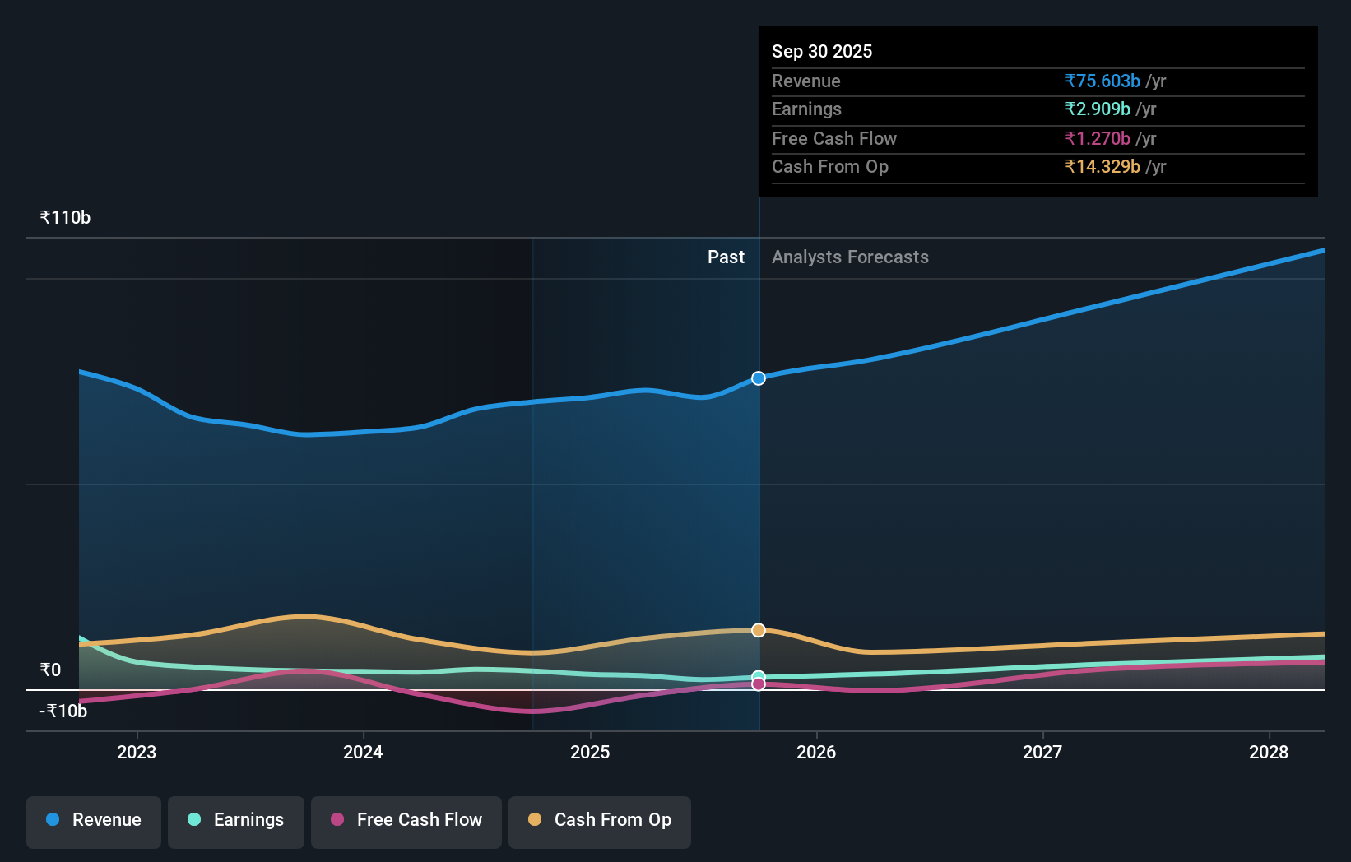The width and height of the screenshot is (1351, 862).
Task: Select the pink Free Cash Flow data point marker
Action: 758,684
